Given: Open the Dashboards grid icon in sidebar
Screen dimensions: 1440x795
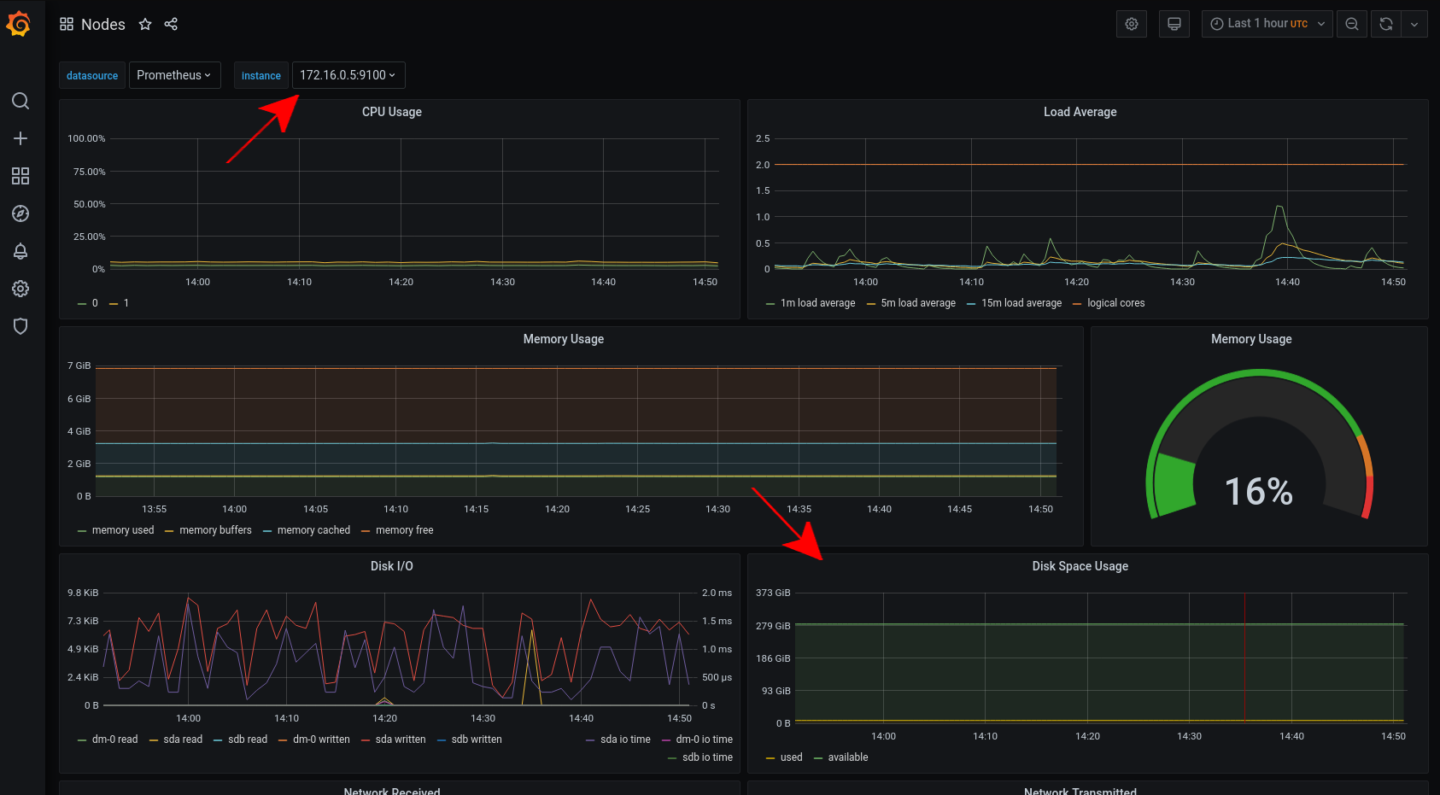Looking at the screenshot, I should 20,176.
